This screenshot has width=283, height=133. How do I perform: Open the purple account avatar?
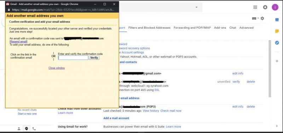point(275,7)
